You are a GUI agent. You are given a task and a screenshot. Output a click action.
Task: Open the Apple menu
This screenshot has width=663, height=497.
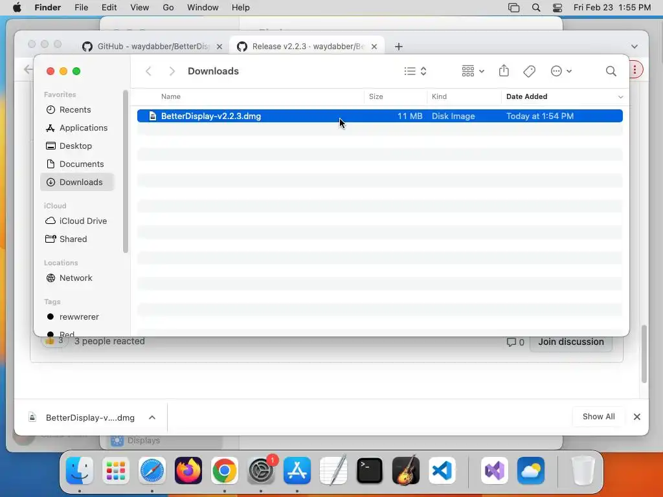[17, 8]
